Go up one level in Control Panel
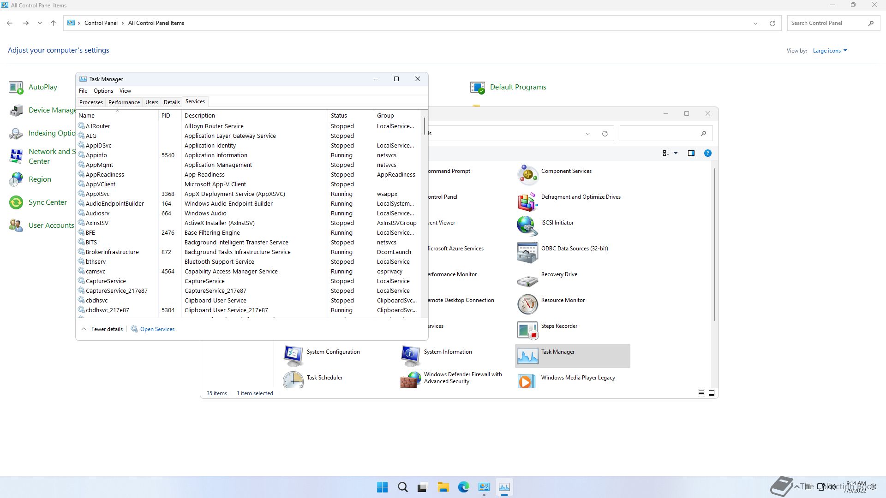This screenshot has height=498, width=886. click(x=54, y=24)
